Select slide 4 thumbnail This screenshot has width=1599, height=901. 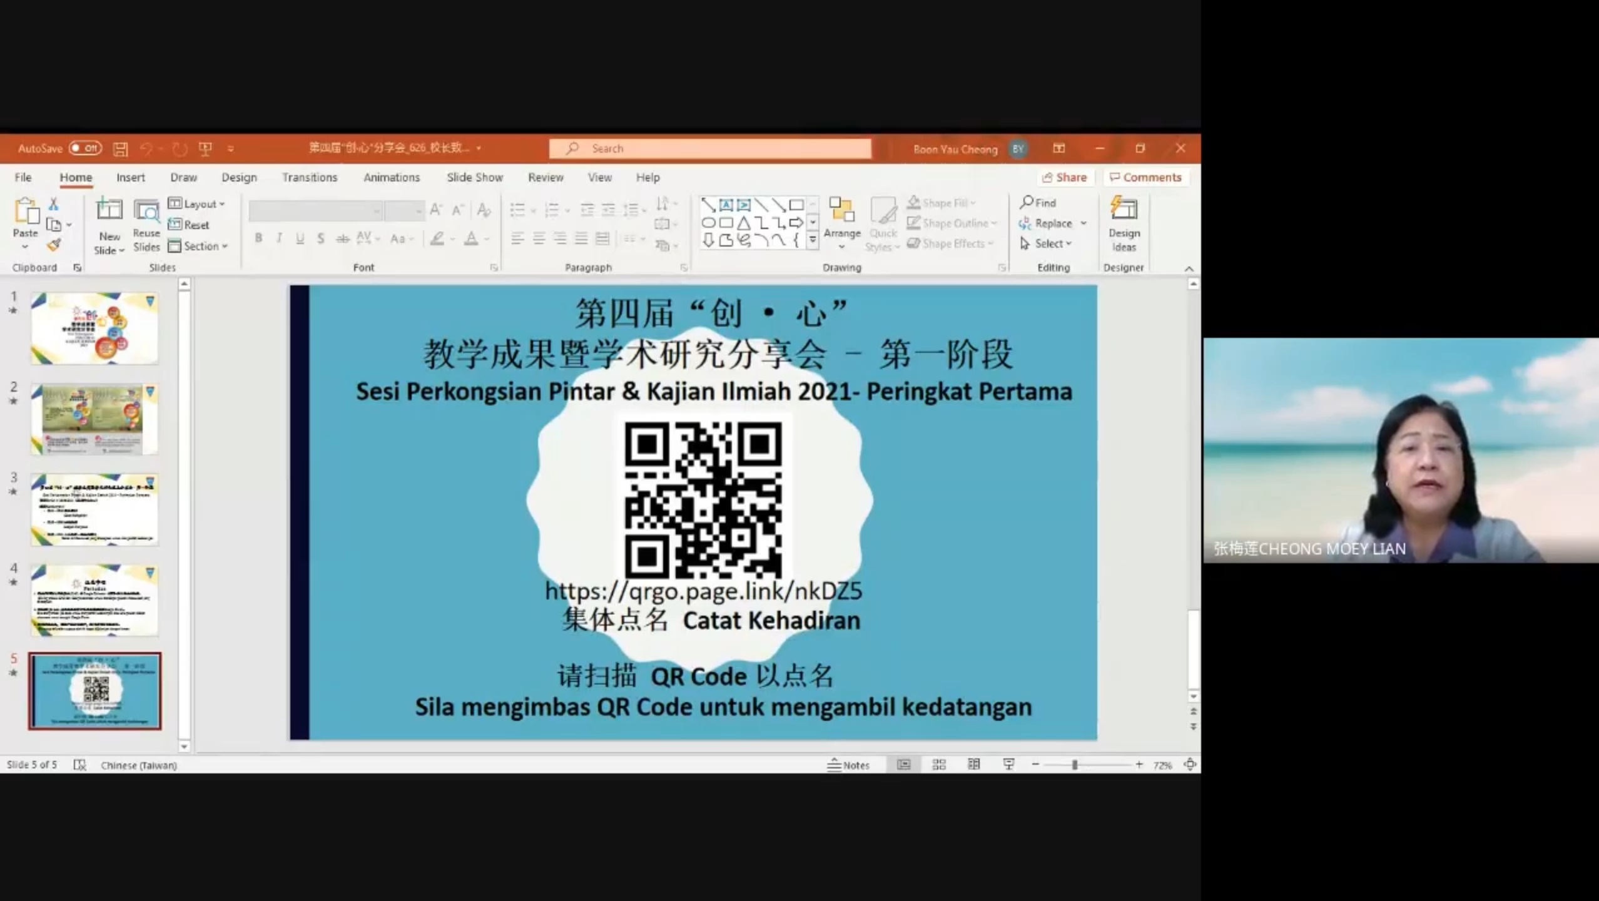pos(94,600)
